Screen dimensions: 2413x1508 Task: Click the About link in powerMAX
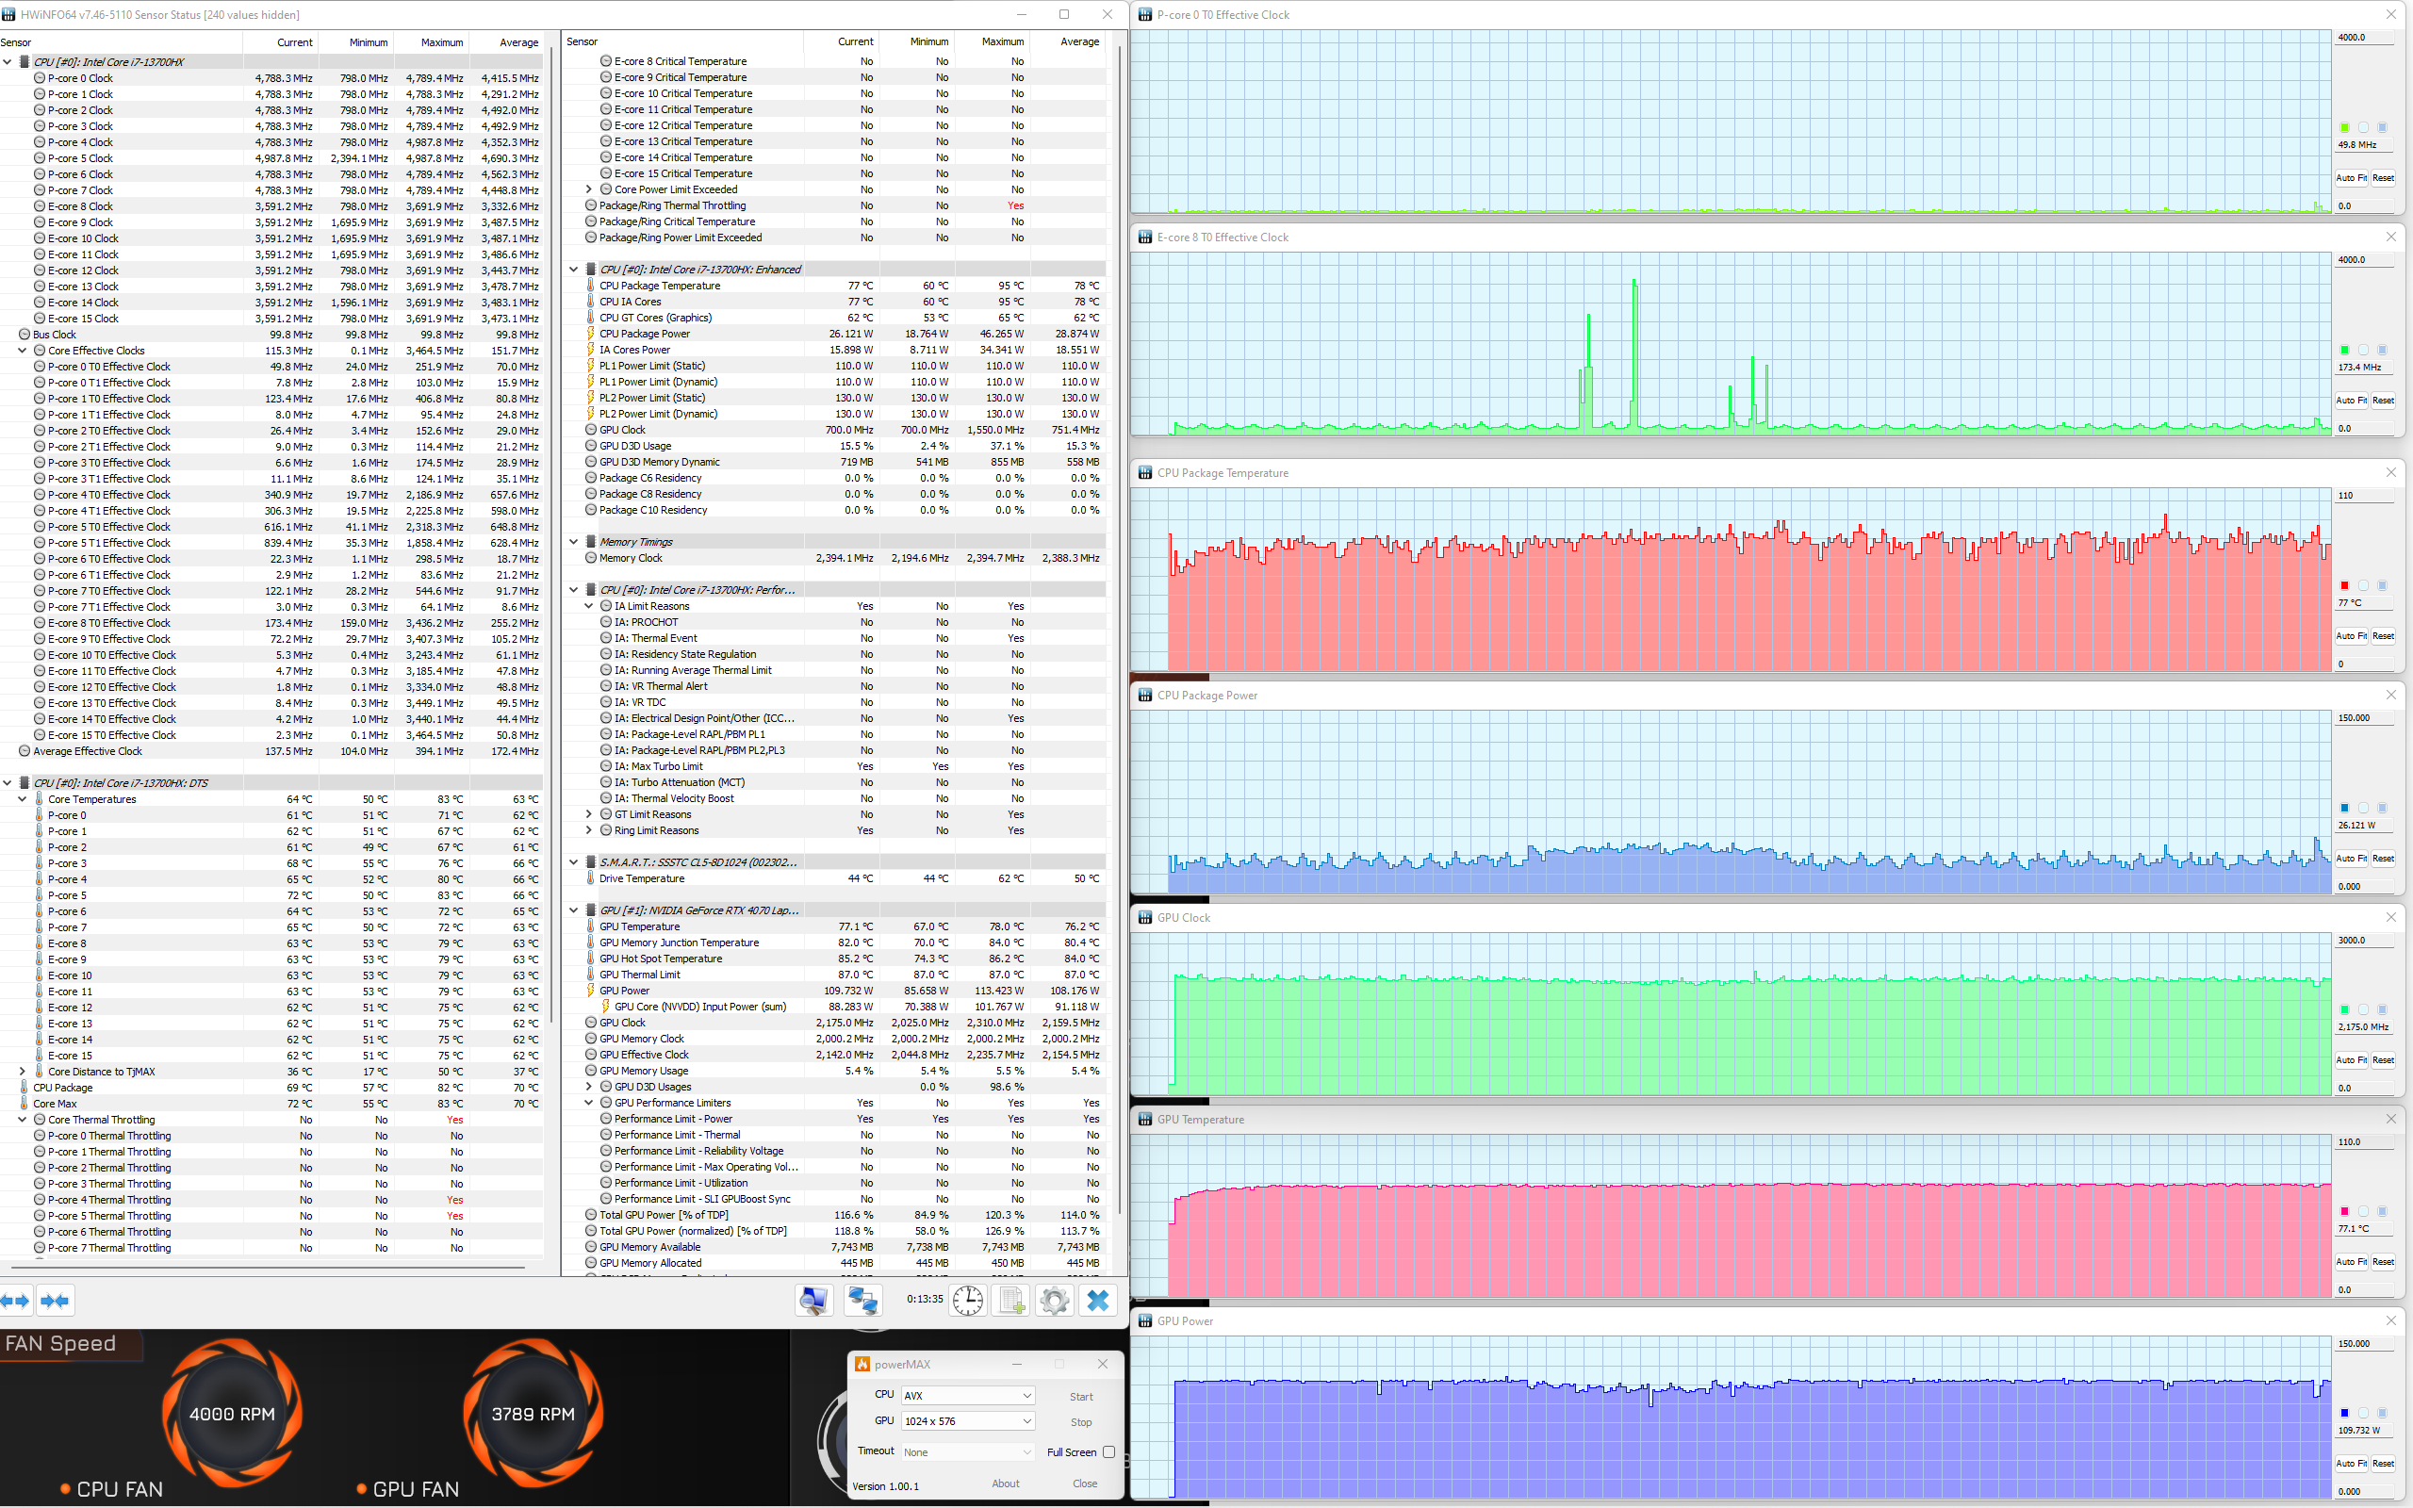(x=1005, y=1483)
